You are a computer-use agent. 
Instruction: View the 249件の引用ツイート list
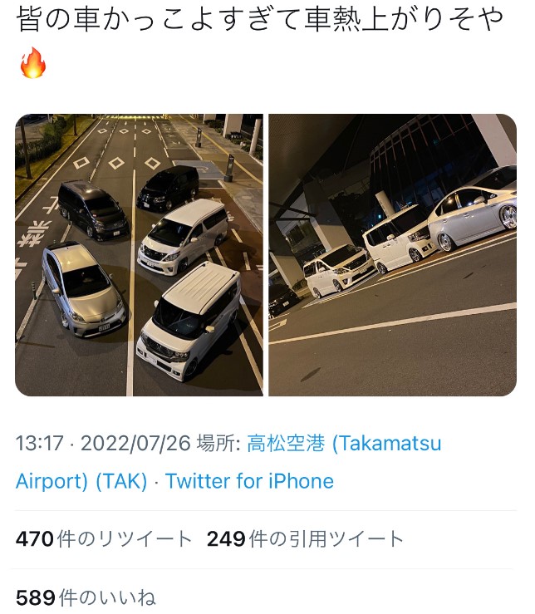pyautogui.click(x=305, y=539)
